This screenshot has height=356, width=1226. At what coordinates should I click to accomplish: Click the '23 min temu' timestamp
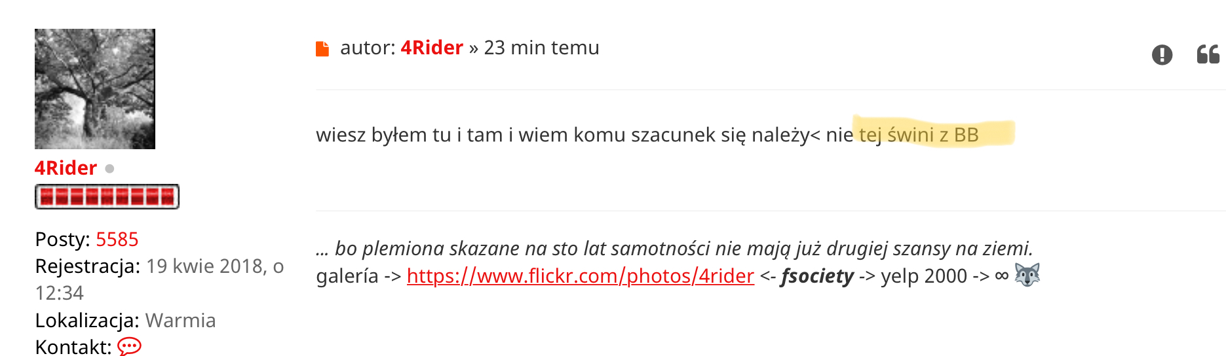click(x=541, y=48)
